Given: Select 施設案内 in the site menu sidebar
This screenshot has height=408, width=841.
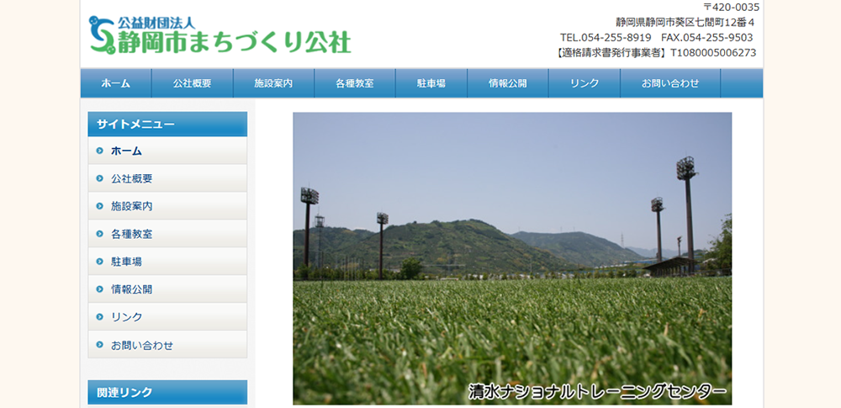Looking at the screenshot, I should pyautogui.click(x=167, y=206).
